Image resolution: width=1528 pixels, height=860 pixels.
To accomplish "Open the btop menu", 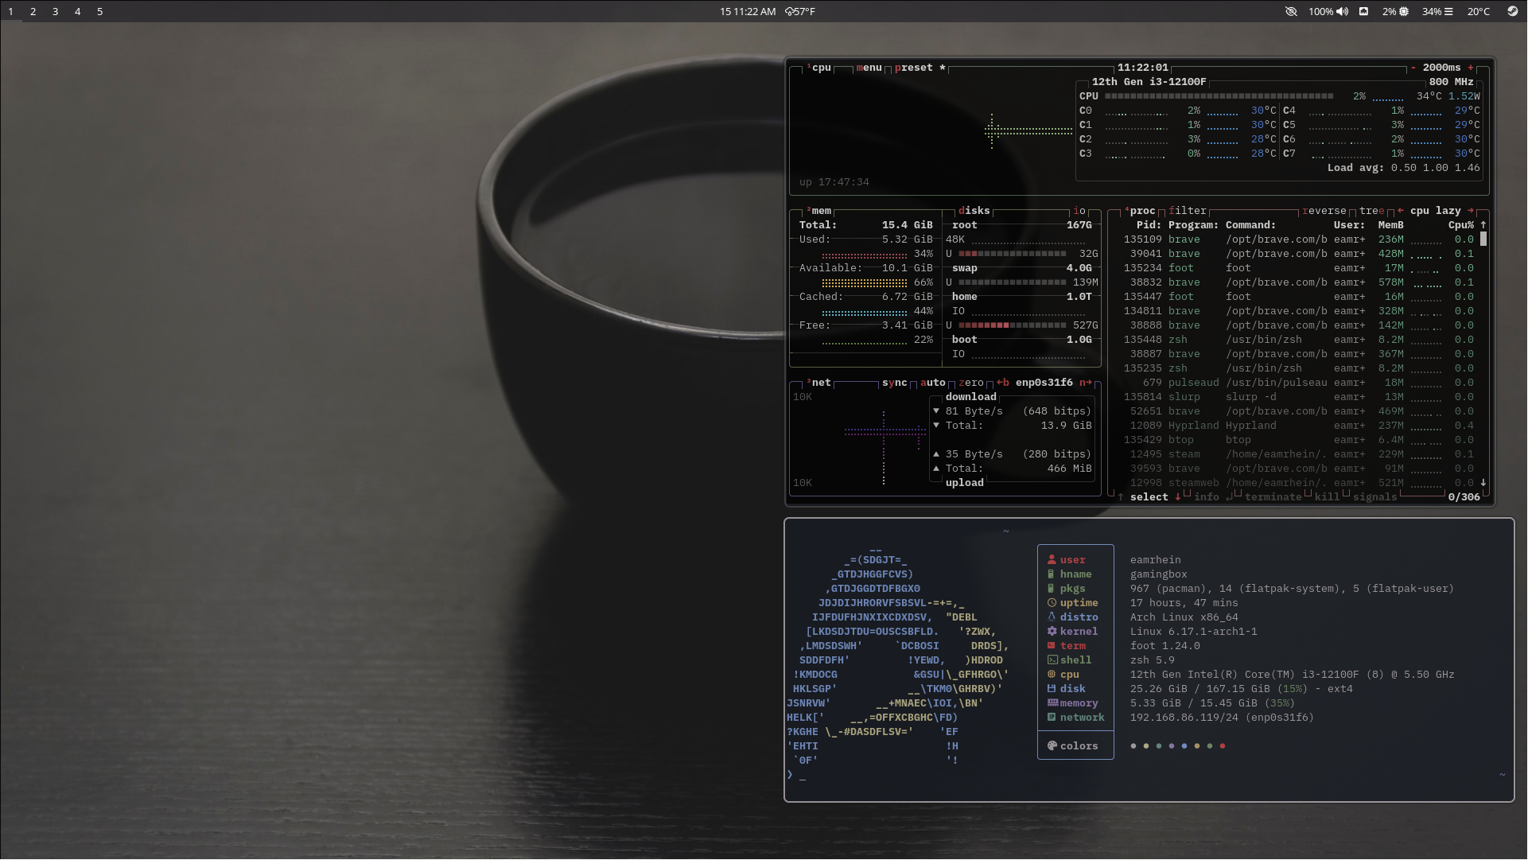I will (869, 68).
